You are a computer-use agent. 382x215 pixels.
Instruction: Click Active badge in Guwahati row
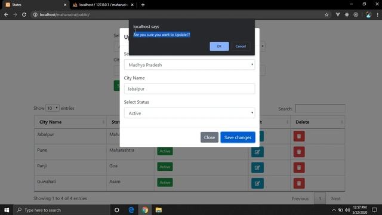click(165, 182)
